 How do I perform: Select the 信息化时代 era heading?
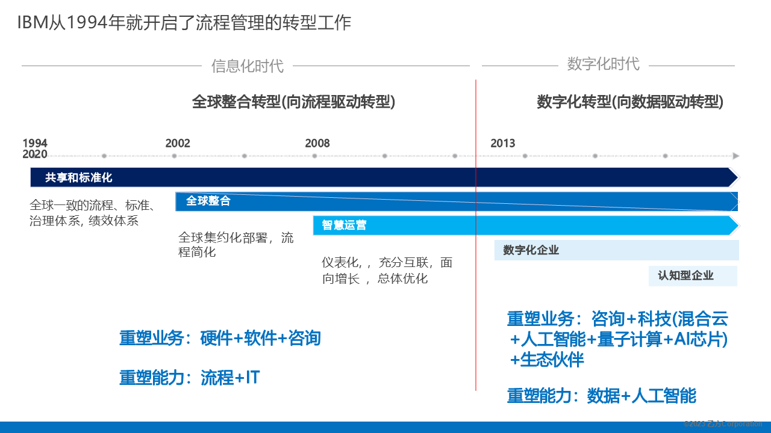[x=248, y=66]
